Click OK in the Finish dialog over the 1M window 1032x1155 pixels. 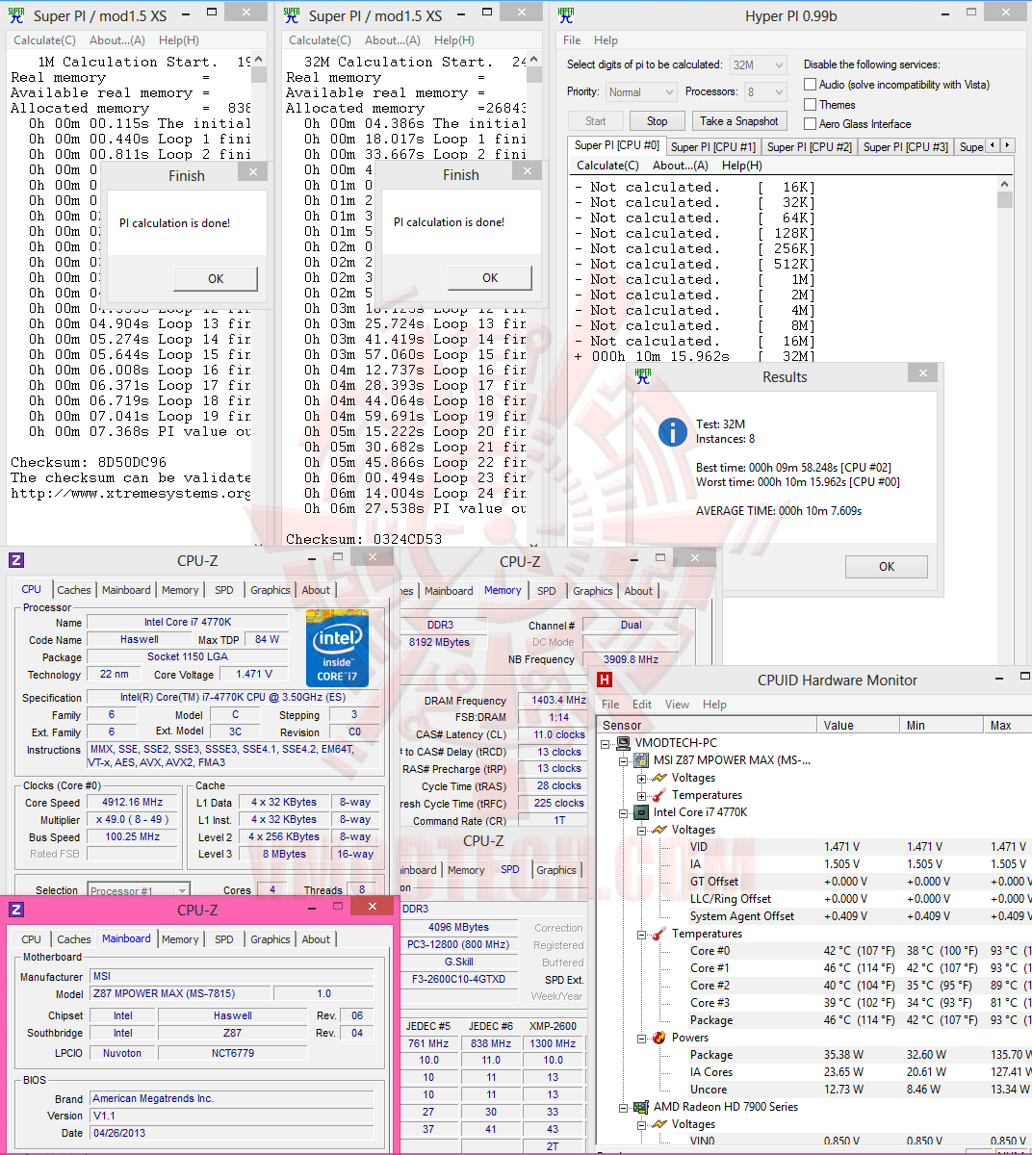216,278
